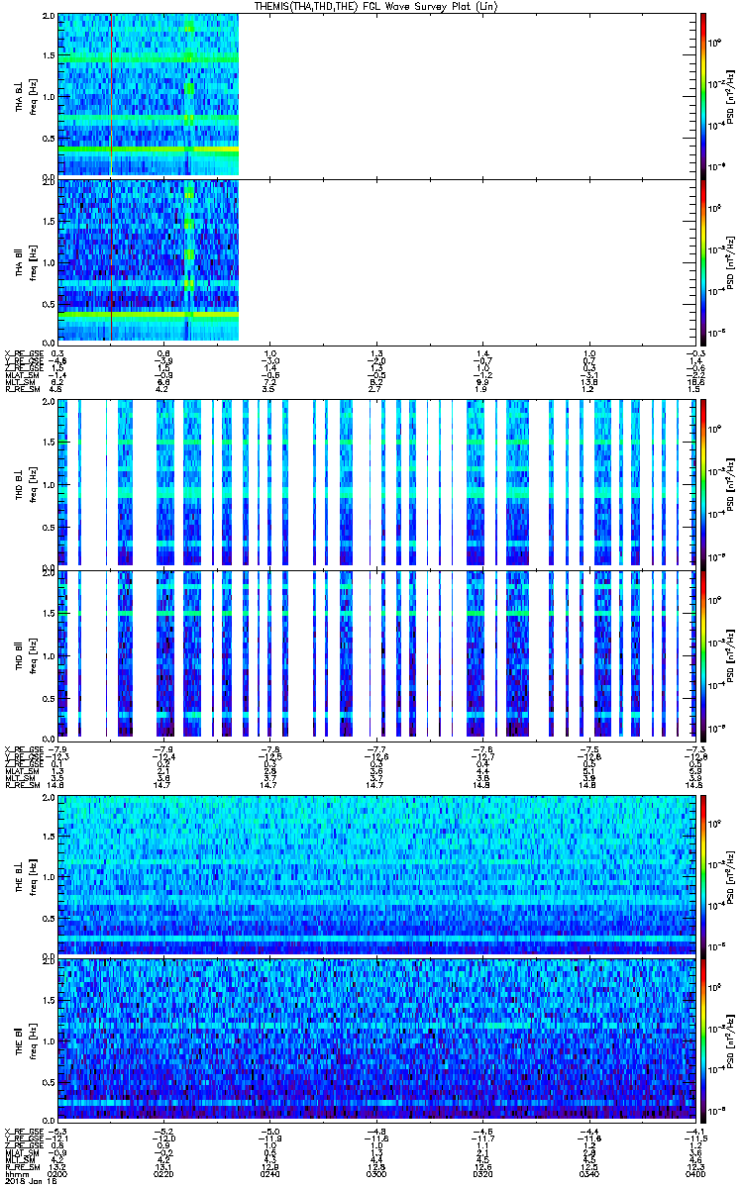Click the 2.0 tick label of THA B-perpendicular axis
Screen dimensions: 743x1188
tap(48, 17)
